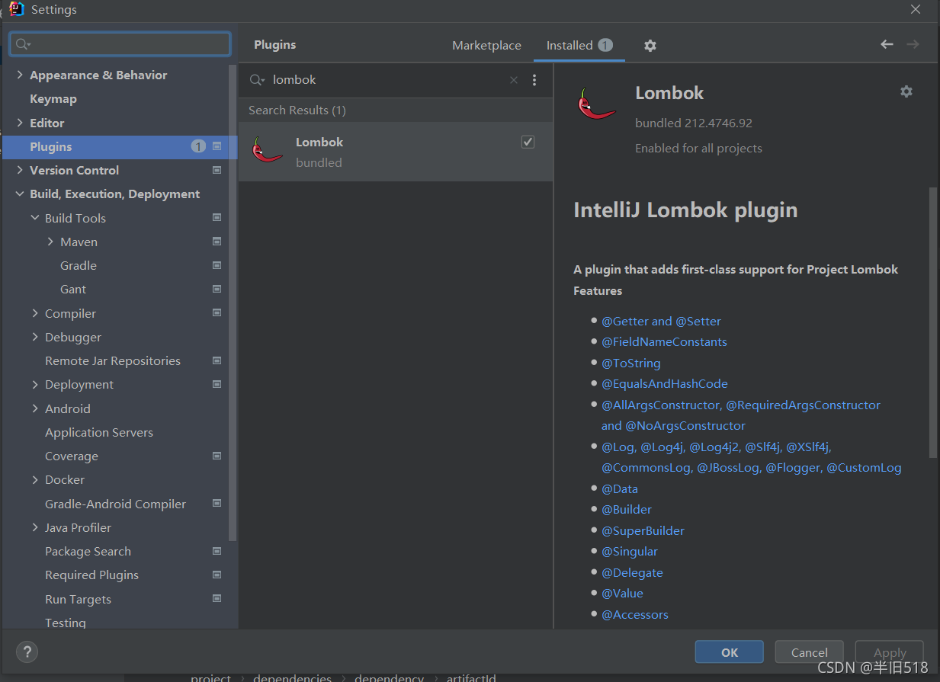
Task: Open the @ToString link
Action: click(631, 363)
